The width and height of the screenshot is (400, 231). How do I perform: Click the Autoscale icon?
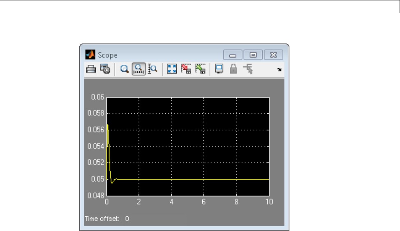(172, 69)
